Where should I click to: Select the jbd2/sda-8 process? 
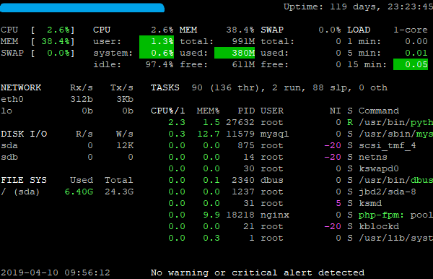point(292,192)
